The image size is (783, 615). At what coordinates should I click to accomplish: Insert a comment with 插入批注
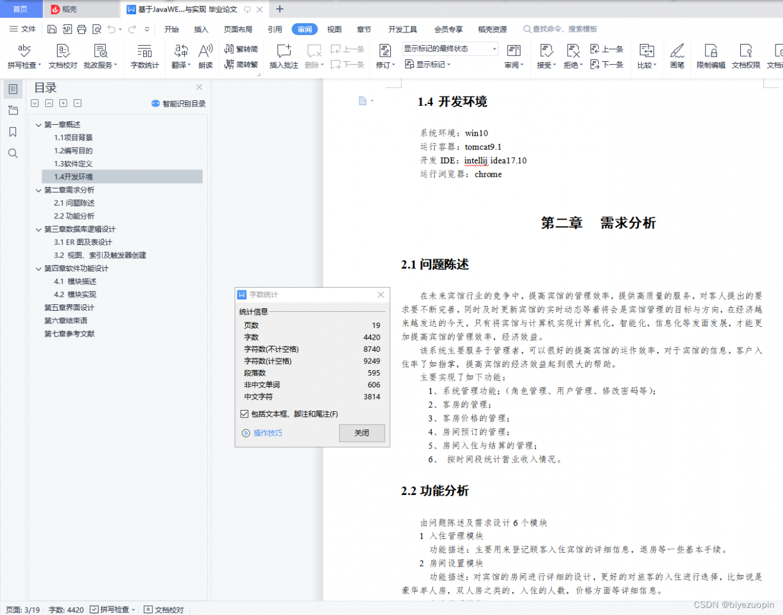[x=283, y=55]
